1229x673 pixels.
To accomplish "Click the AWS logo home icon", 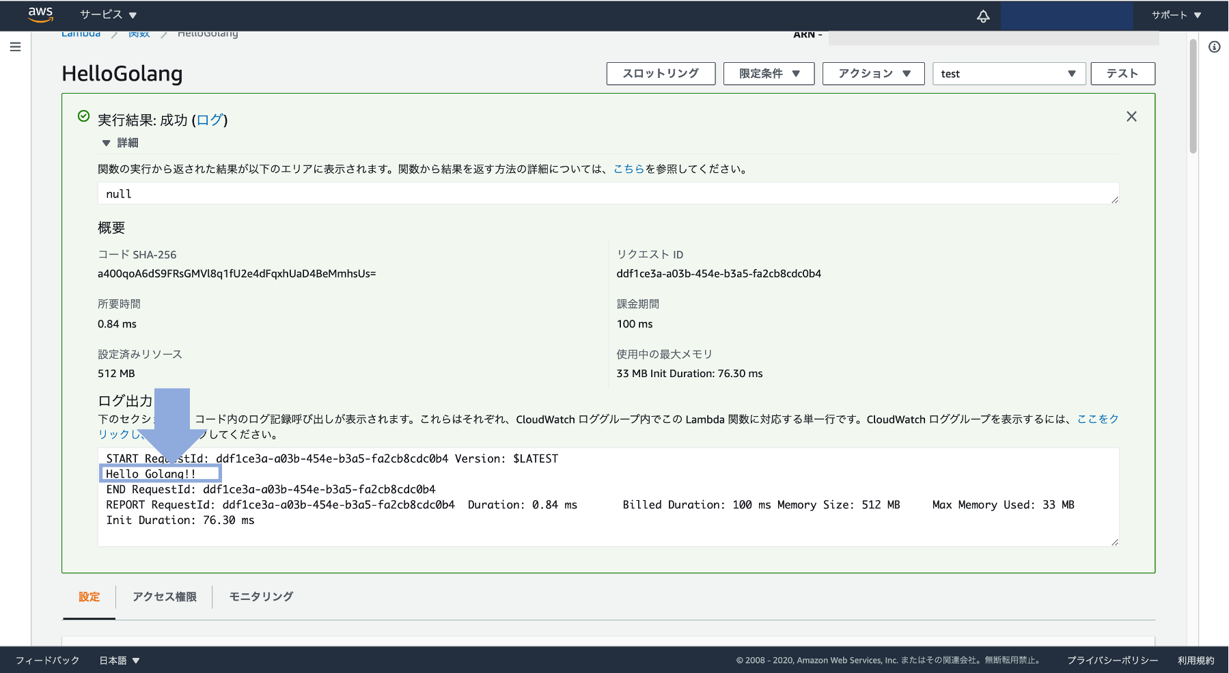I will (40, 14).
